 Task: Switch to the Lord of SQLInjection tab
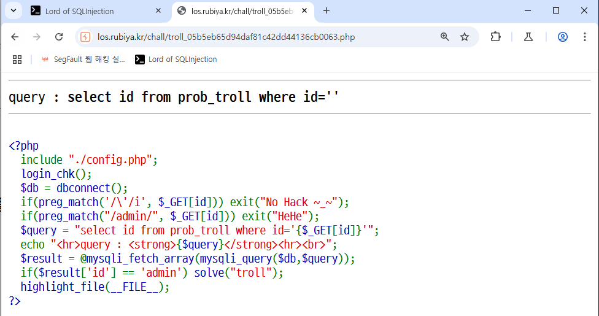pos(96,11)
